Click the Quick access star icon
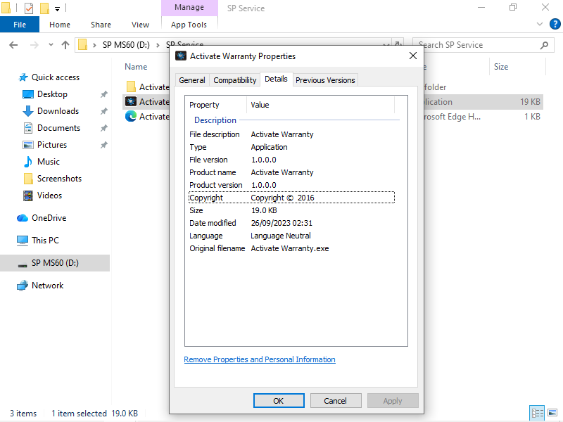563x422 pixels. click(x=23, y=77)
